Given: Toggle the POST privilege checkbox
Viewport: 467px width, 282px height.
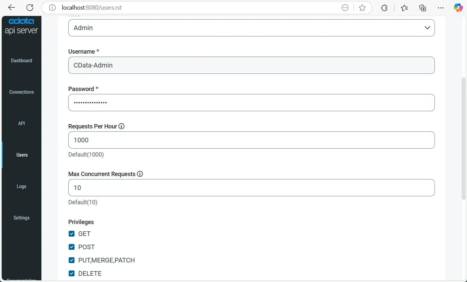Looking at the screenshot, I should 72,247.
